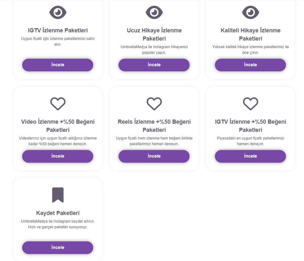The width and height of the screenshot is (304, 261).
Task: Click the eye icon above Kaliteli Hikaye İzlenme
Action: click(250, 12)
